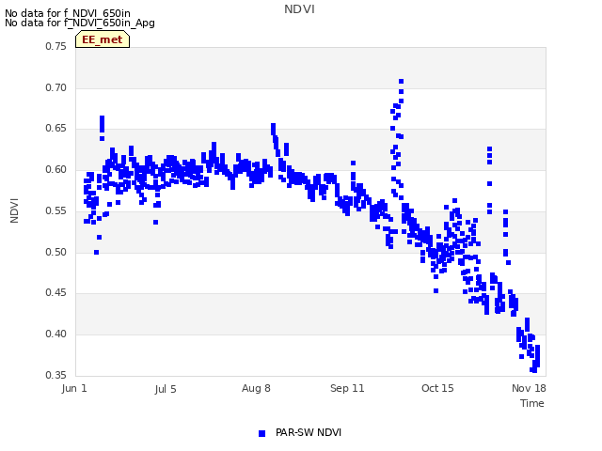Click the Sep 11 x-axis tick label

347,388
